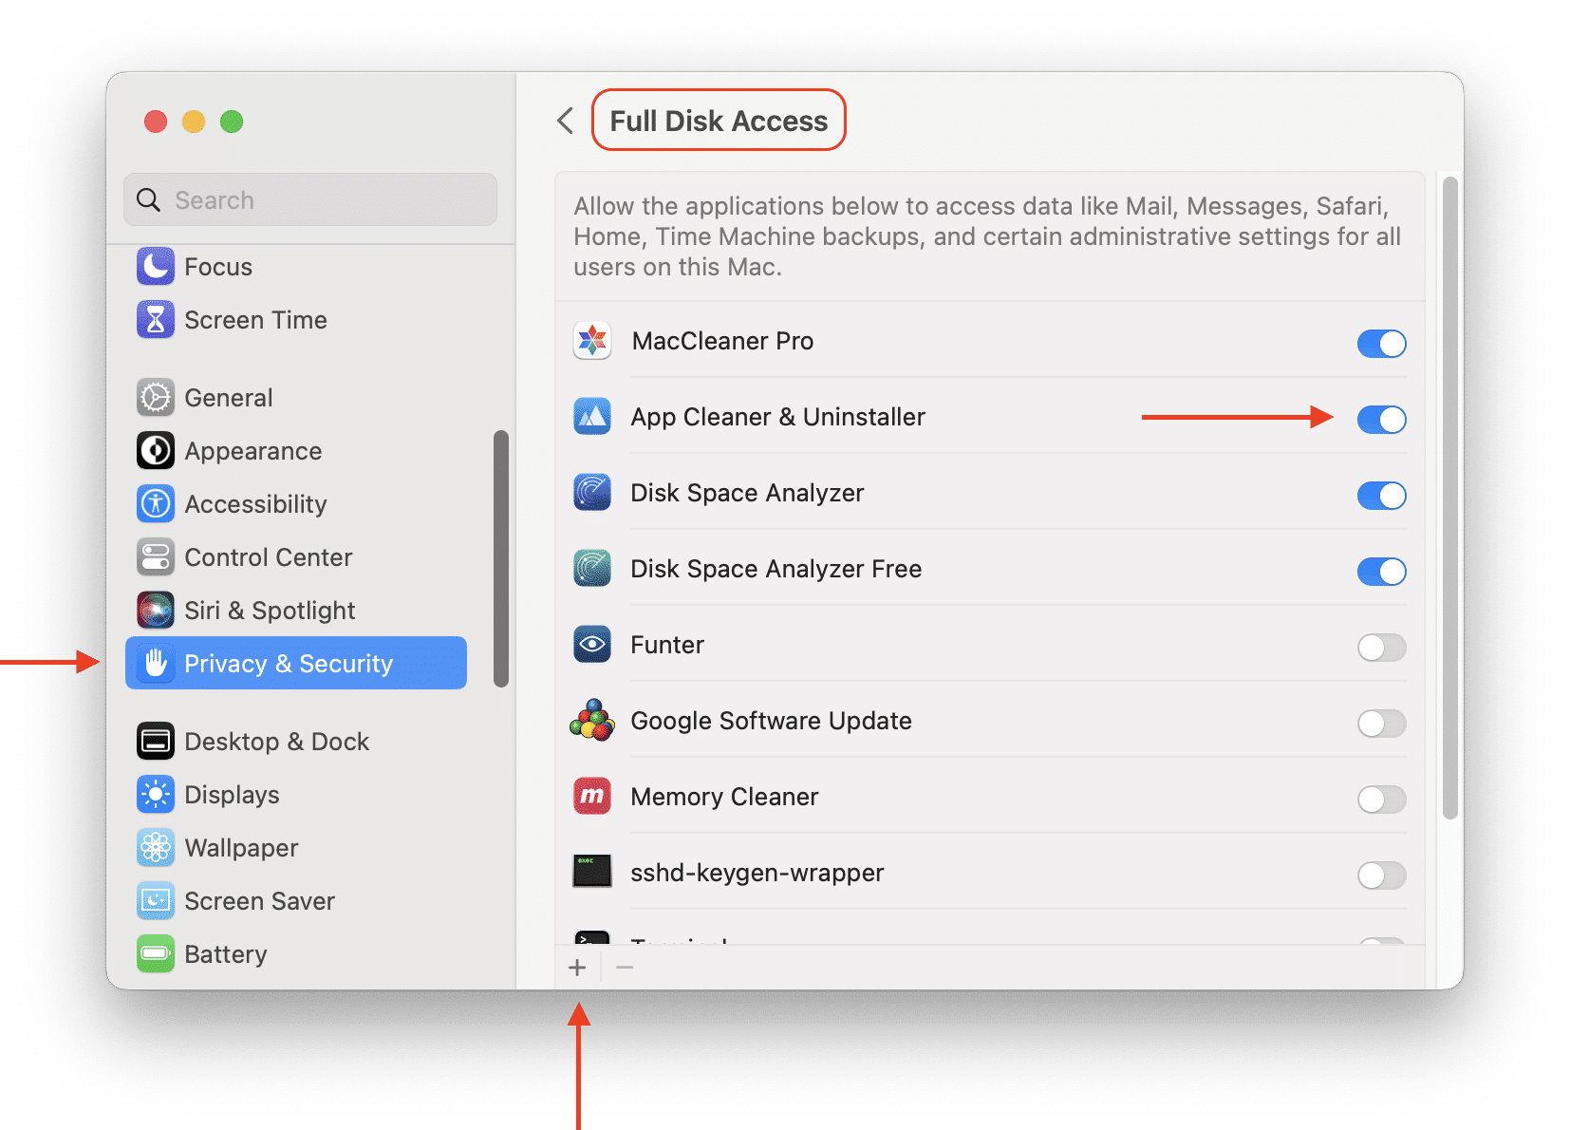The width and height of the screenshot is (1570, 1130).
Task: Select the sshd-keygen-wrapper terminal icon
Action: 591,873
